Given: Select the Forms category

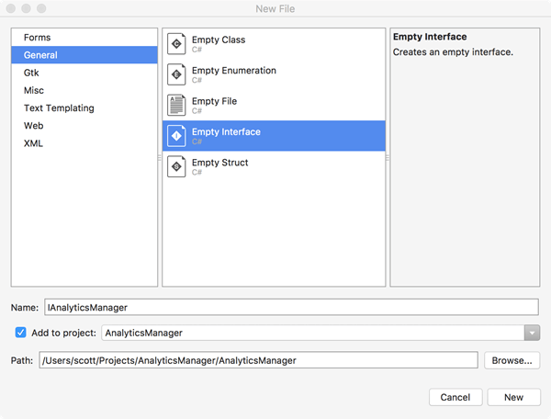Looking at the screenshot, I should point(38,38).
